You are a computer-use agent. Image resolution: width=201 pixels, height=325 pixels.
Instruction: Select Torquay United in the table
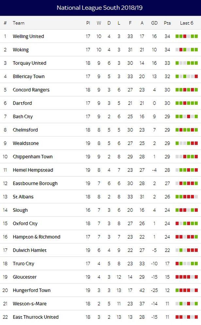(29, 63)
